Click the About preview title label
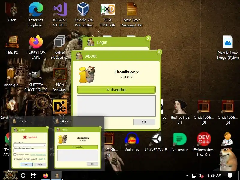Viewport: 240px width, 180px height. (66, 121)
